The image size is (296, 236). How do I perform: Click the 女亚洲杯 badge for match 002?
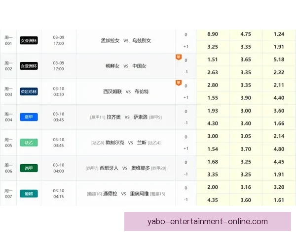(x=29, y=66)
